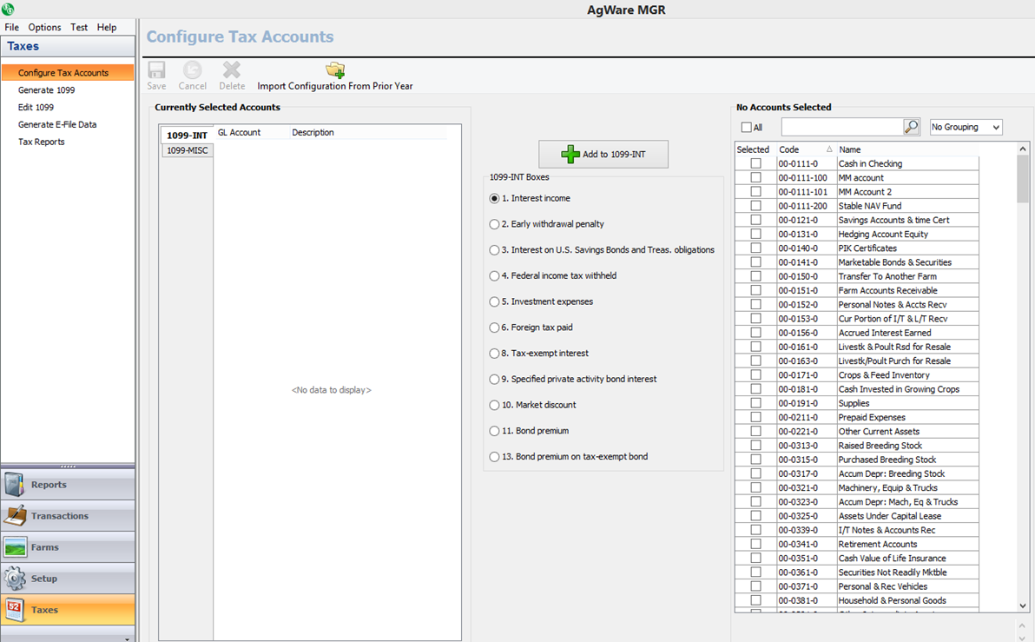1035x642 pixels.
Task: Sort by the Code column header
Action: [x=804, y=149]
